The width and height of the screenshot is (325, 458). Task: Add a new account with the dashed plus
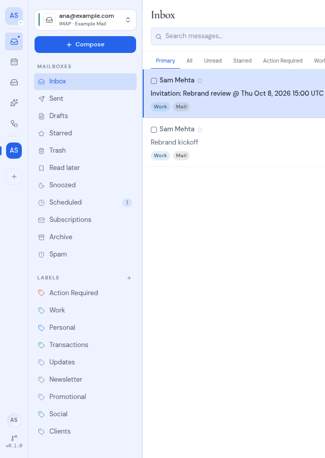pos(14,177)
